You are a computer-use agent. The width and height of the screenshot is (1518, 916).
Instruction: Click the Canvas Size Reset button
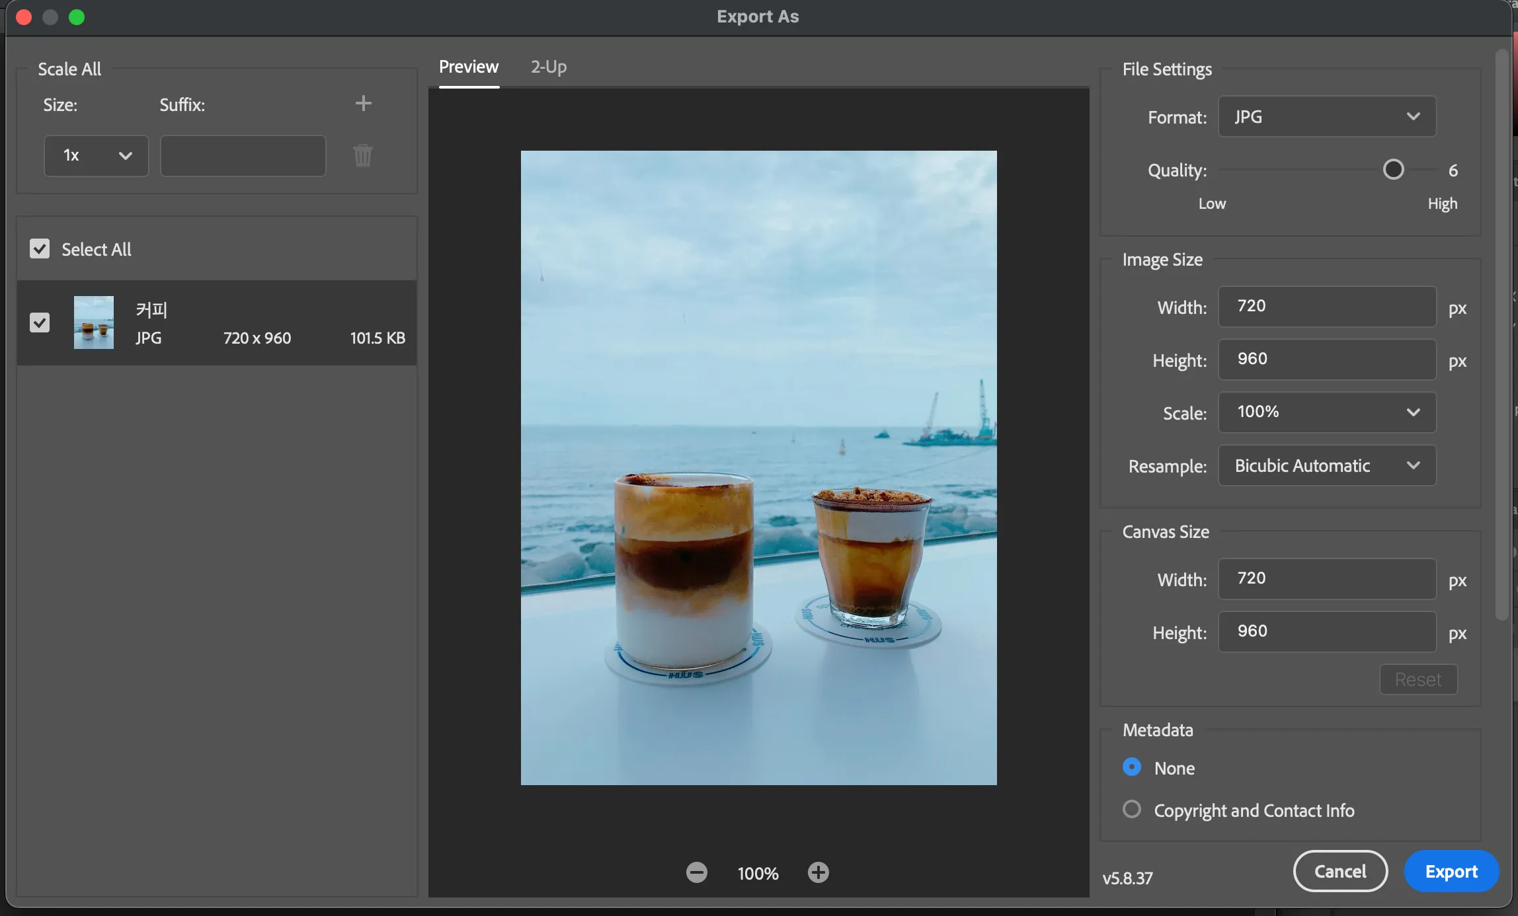coord(1418,679)
